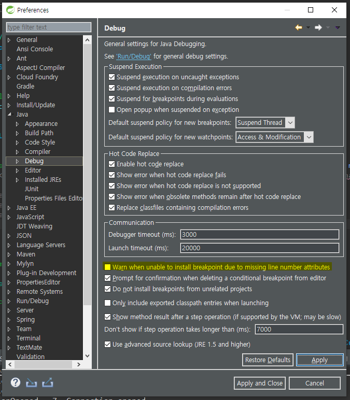The width and height of the screenshot is (350, 400).
Task: Toggle Prompt for confirmation deleting conditional breakpoint
Action: (107, 278)
